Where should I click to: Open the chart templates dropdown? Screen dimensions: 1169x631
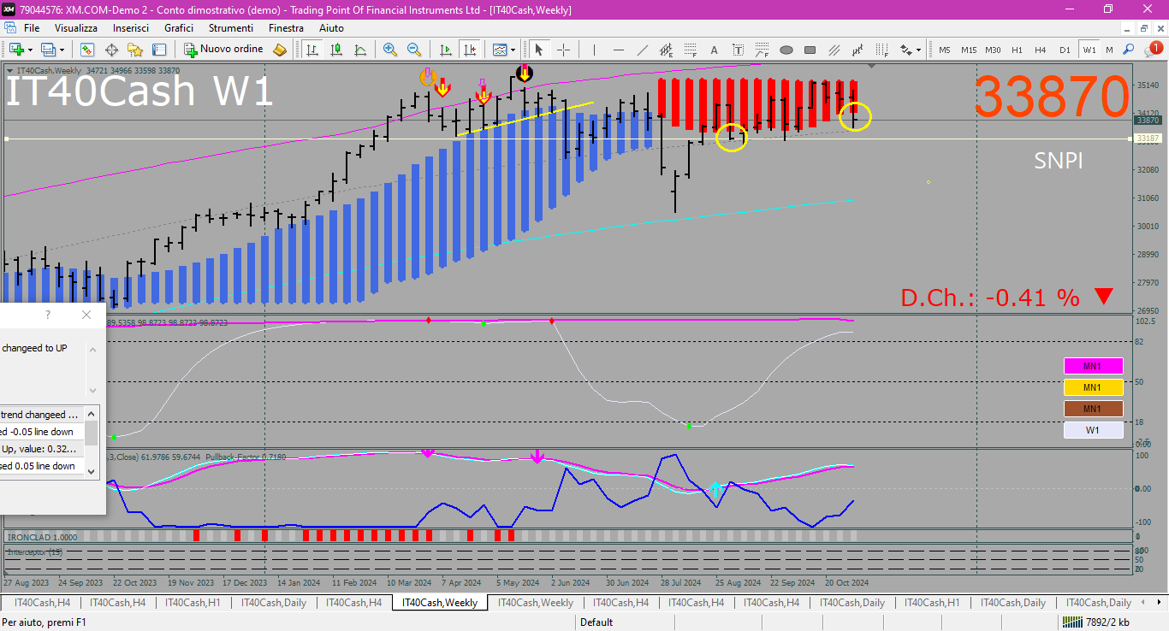coord(503,50)
